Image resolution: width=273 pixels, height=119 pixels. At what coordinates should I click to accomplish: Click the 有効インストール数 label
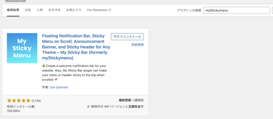[21, 107]
